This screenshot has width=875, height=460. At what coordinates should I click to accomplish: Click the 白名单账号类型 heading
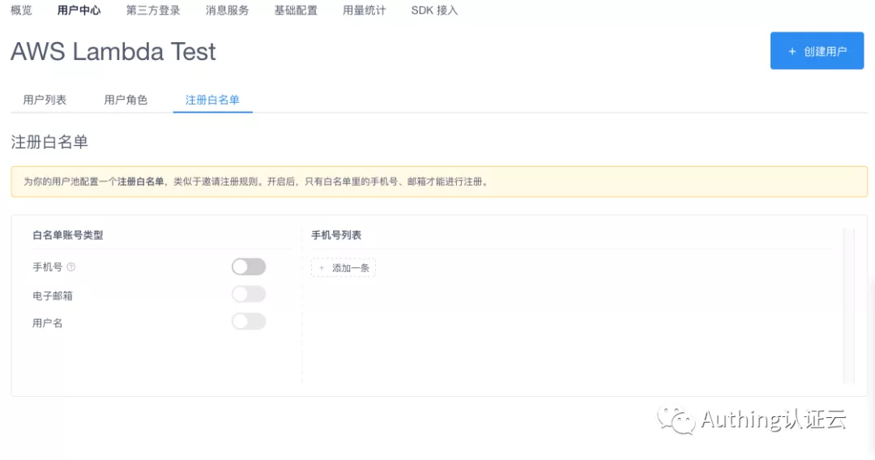(x=68, y=236)
